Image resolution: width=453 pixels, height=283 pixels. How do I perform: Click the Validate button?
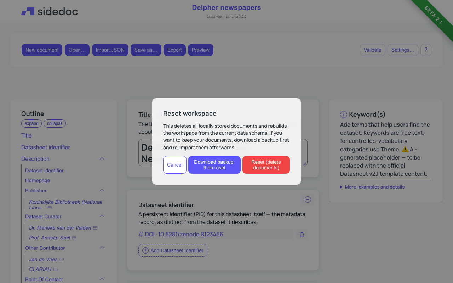pyautogui.click(x=373, y=50)
